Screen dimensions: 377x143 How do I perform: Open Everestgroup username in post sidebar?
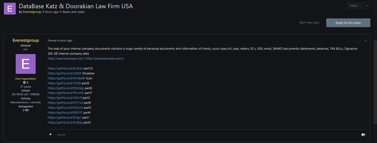26,40
